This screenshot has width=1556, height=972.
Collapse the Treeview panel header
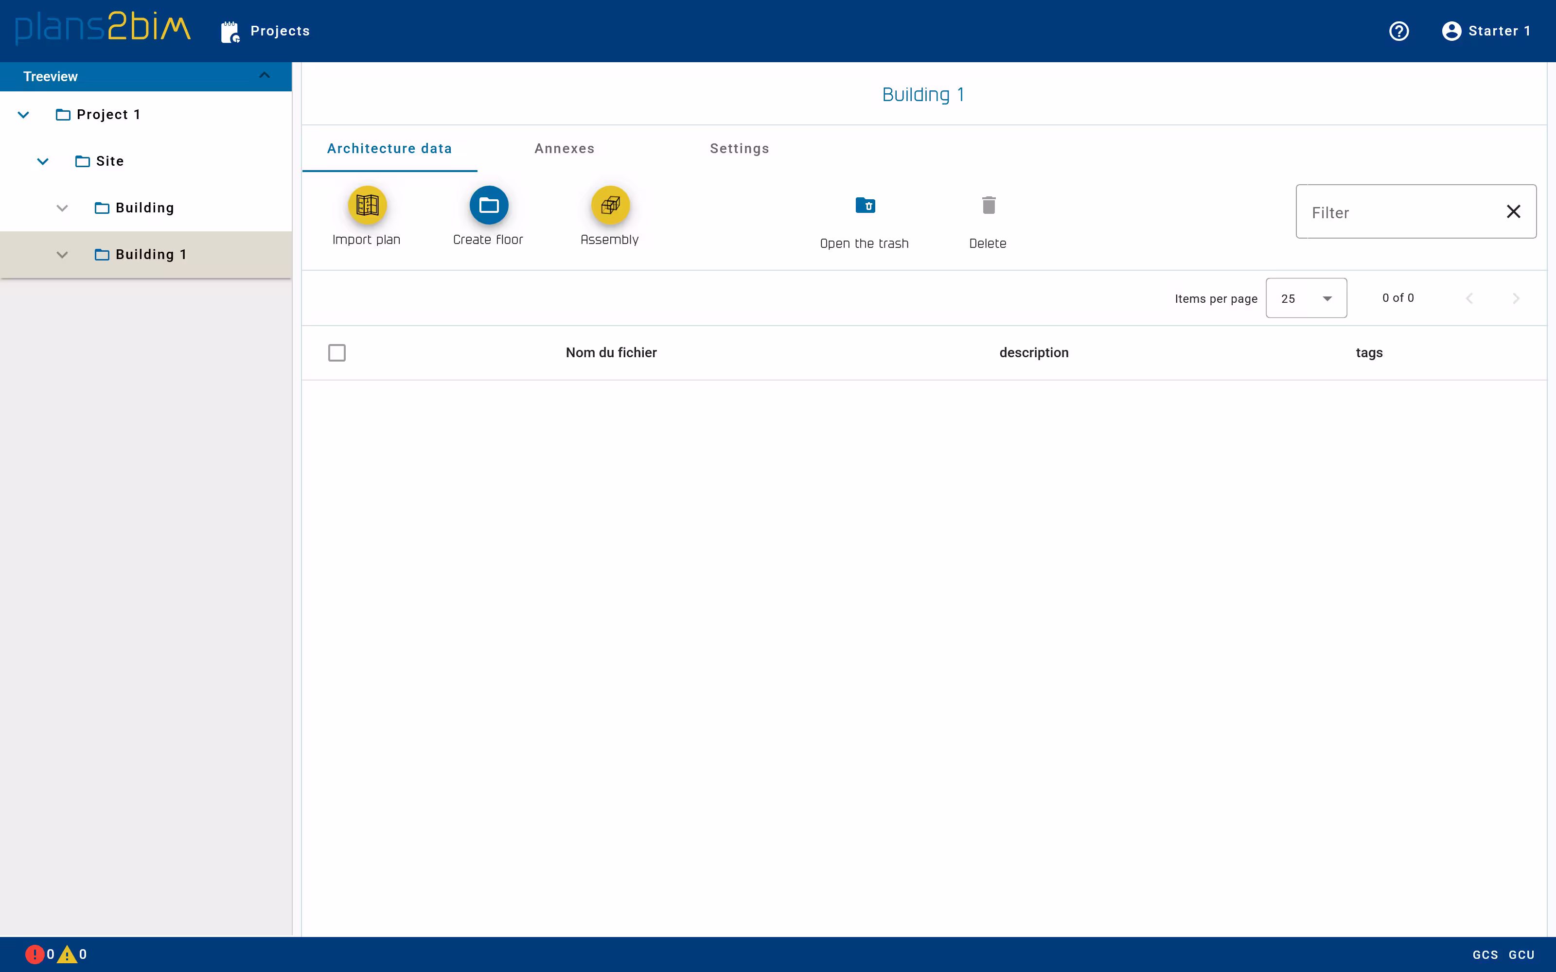coord(264,76)
